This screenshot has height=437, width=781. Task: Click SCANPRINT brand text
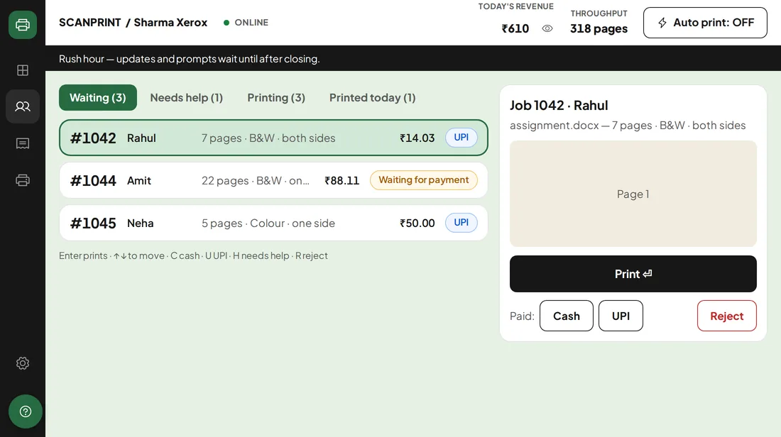89,23
